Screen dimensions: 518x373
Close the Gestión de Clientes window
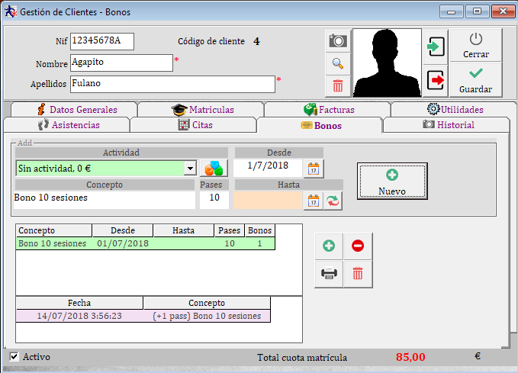504,11
